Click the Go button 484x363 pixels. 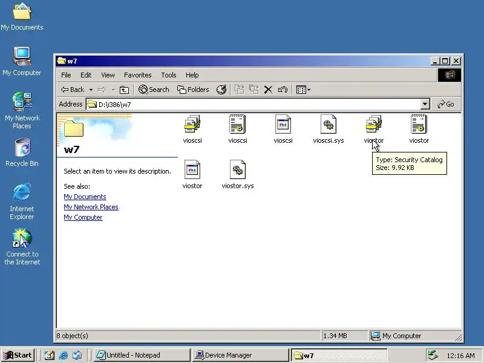click(x=446, y=104)
